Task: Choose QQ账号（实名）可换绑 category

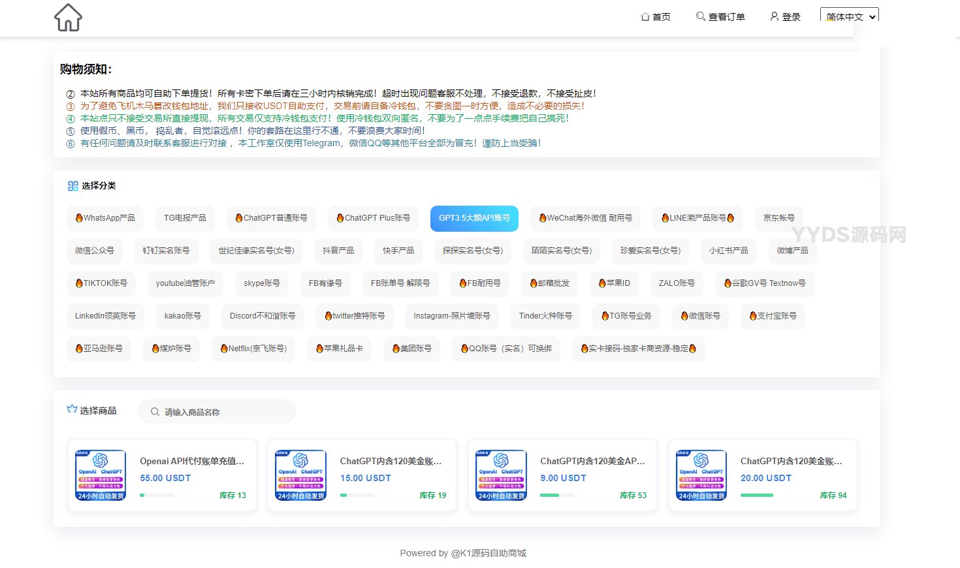Action: pyautogui.click(x=506, y=349)
